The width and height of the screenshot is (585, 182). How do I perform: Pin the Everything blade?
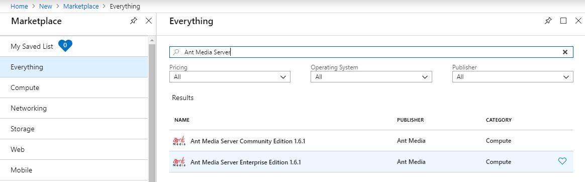pos(548,21)
